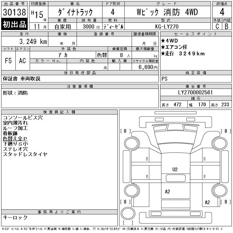Click the A2 mark near rear right panel
The height and width of the screenshot is (233, 233).
[207, 202]
